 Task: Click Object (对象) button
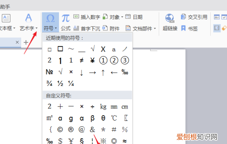[x=111, y=17]
